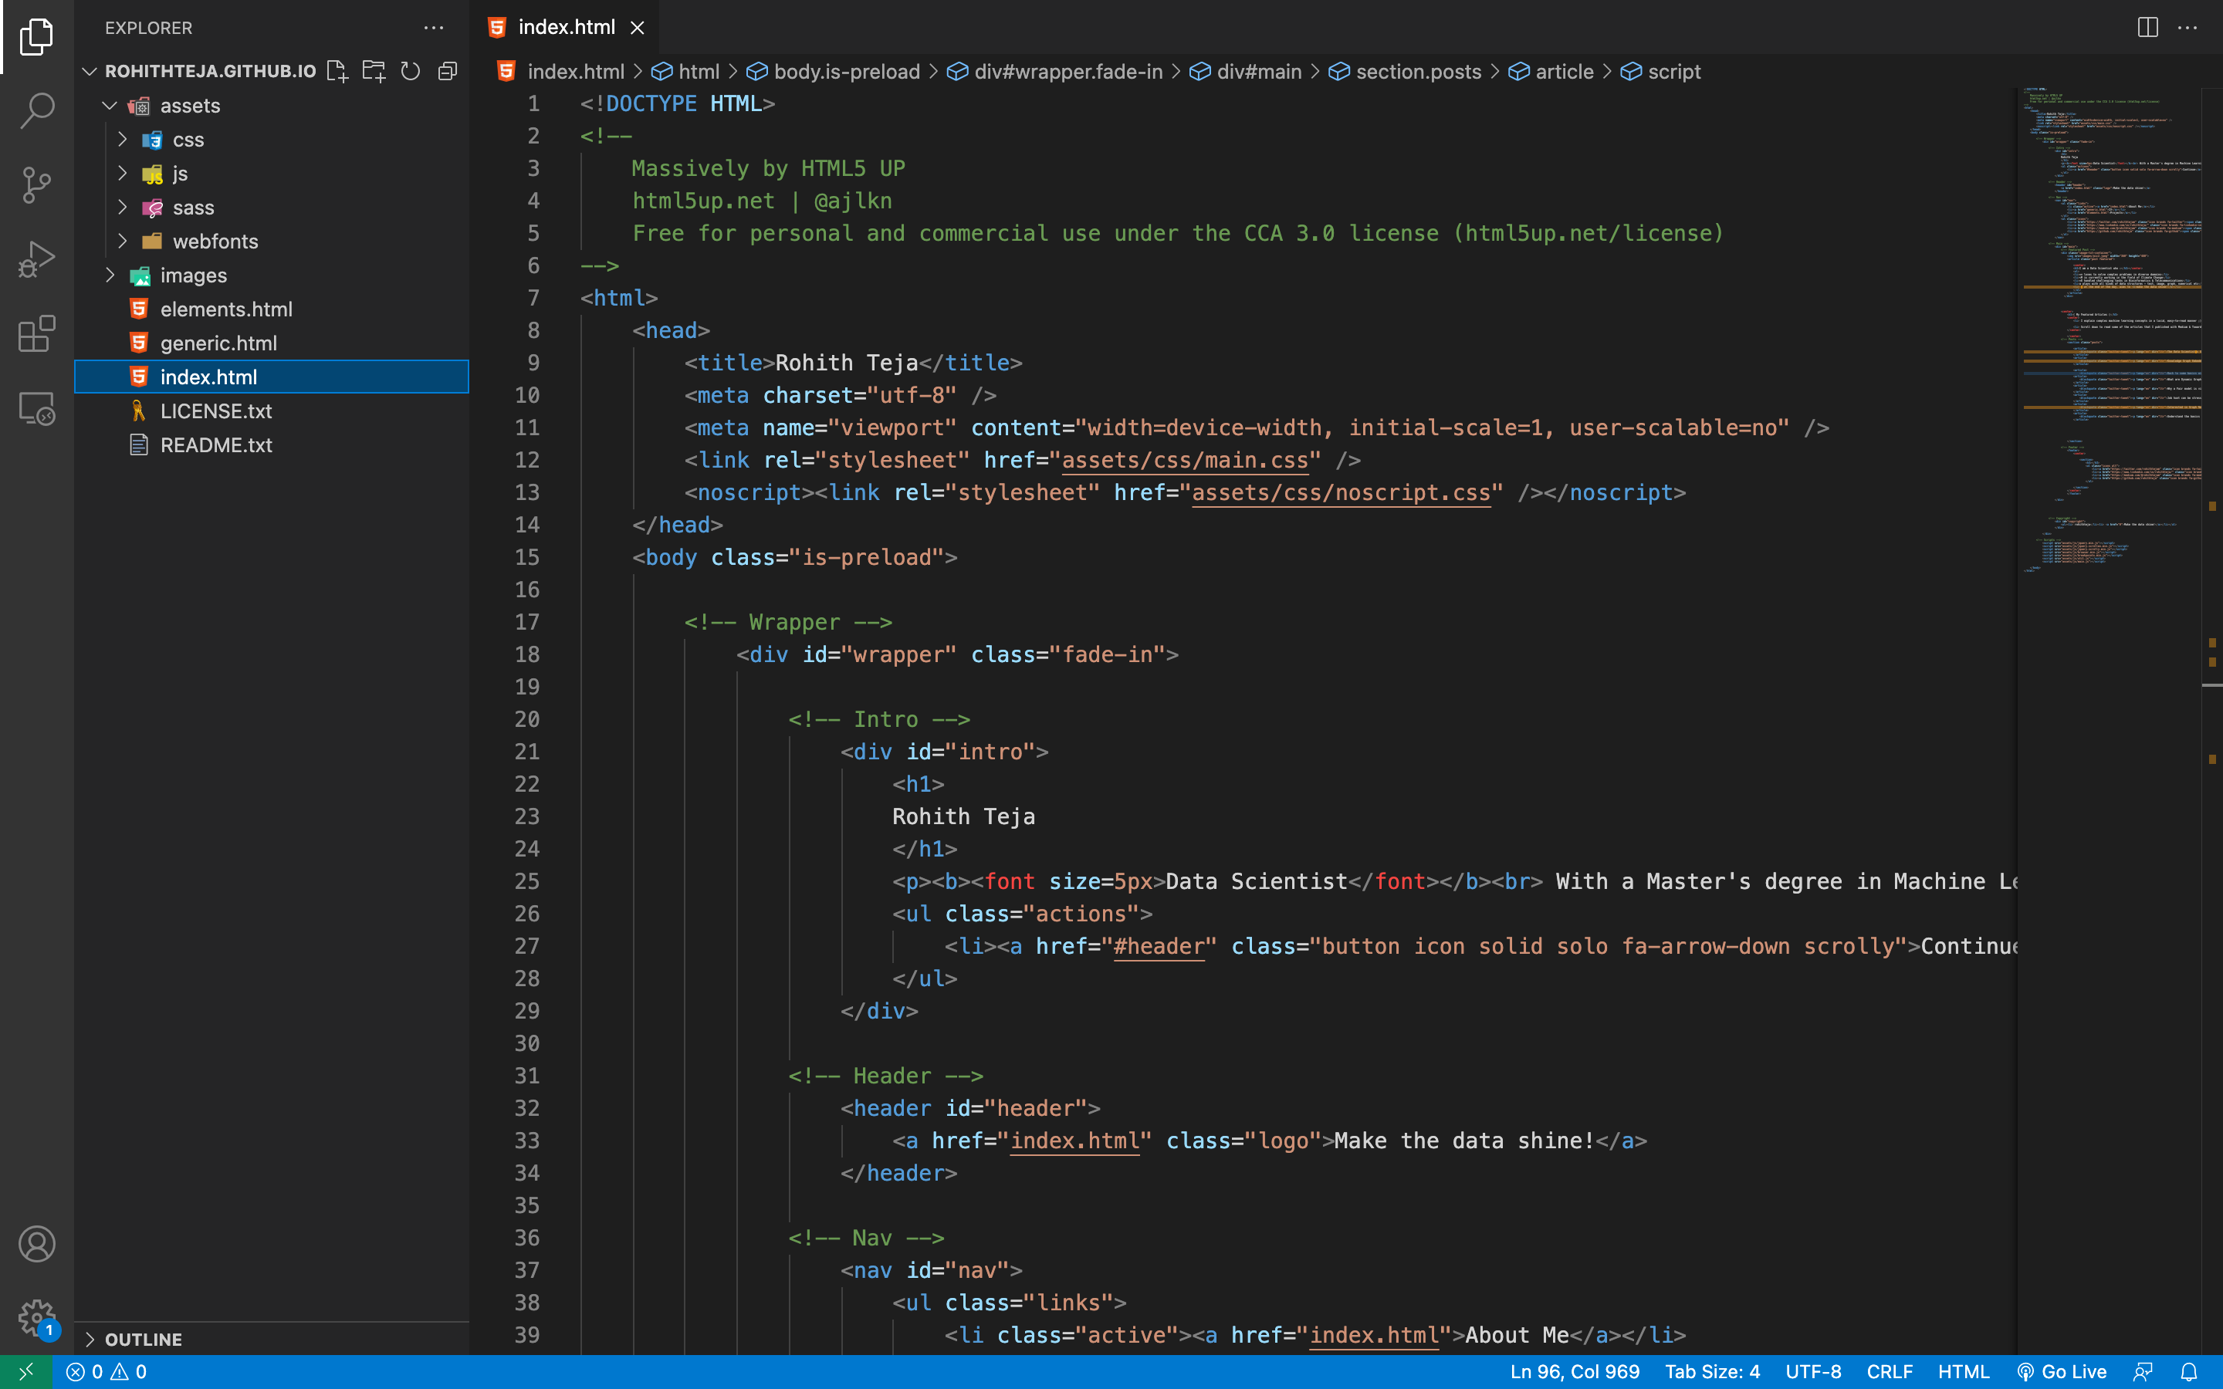
Task: Open the CRLF line ending selector
Action: pyautogui.click(x=1889, y=1371)
